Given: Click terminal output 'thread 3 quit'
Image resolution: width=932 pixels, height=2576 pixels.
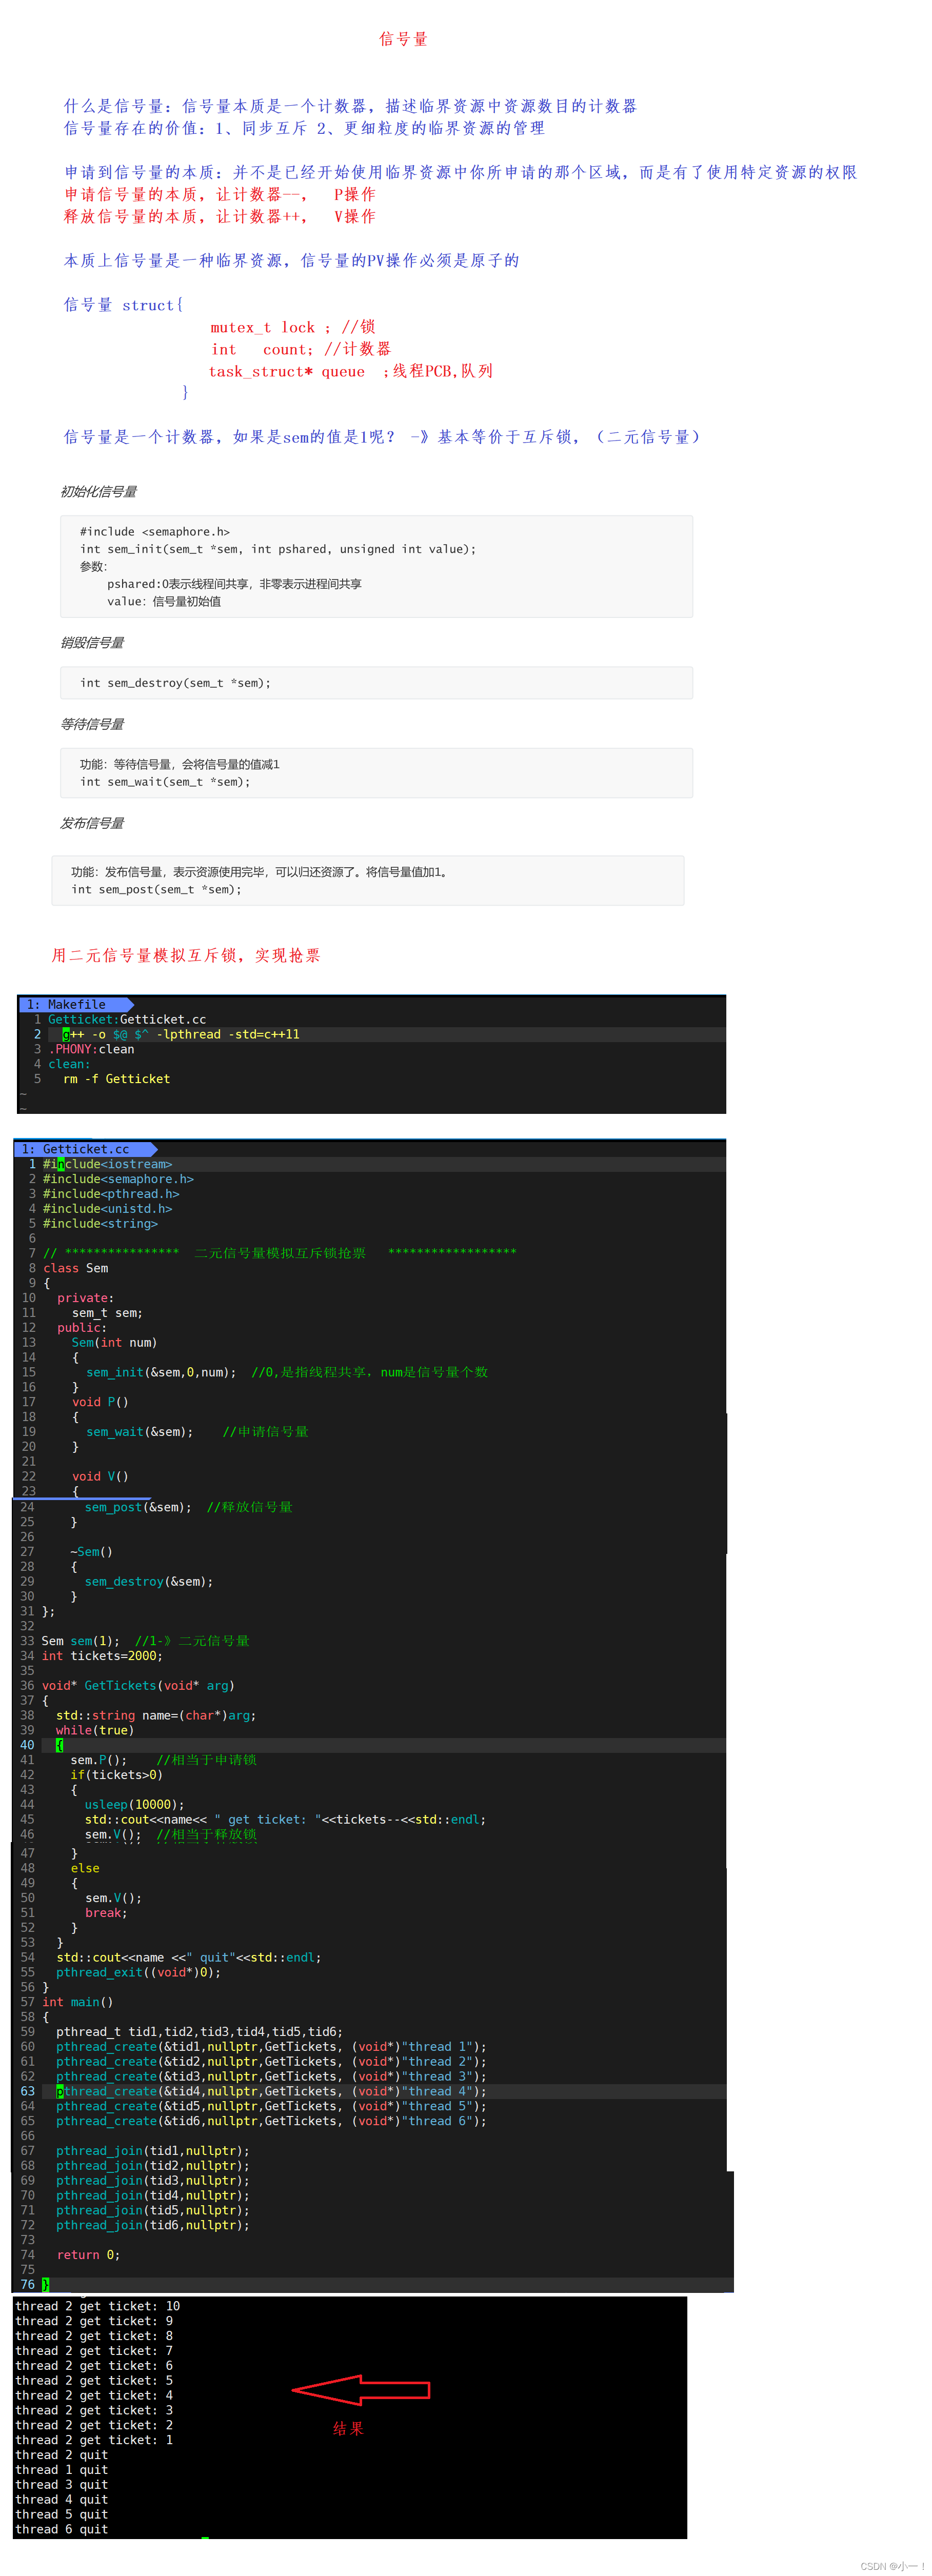Looking at the screenshot, I should pos(62,2484).
